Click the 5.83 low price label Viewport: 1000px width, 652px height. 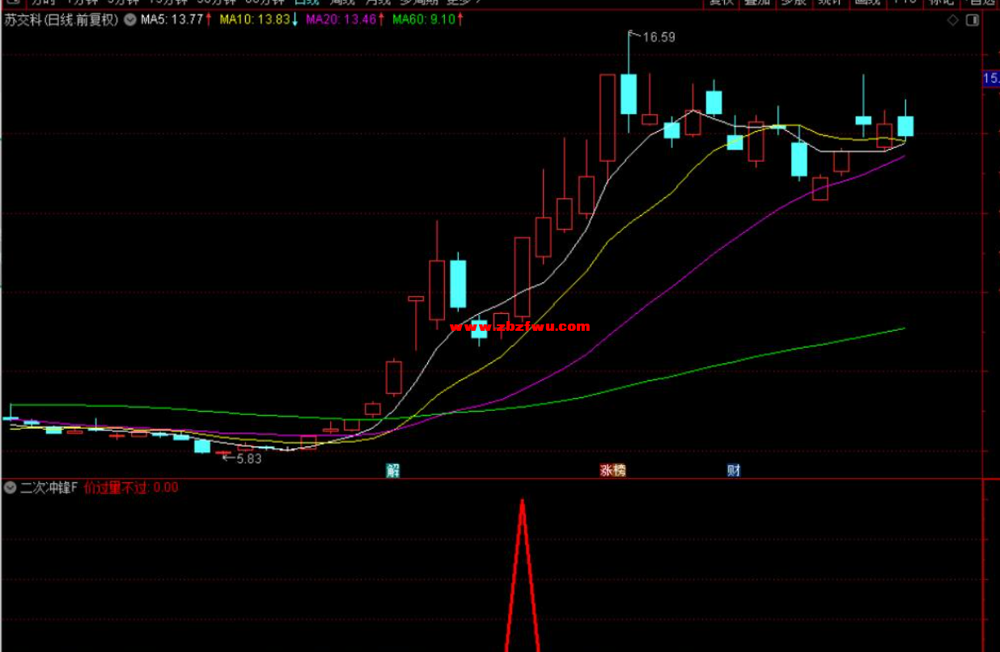[248, 459]
